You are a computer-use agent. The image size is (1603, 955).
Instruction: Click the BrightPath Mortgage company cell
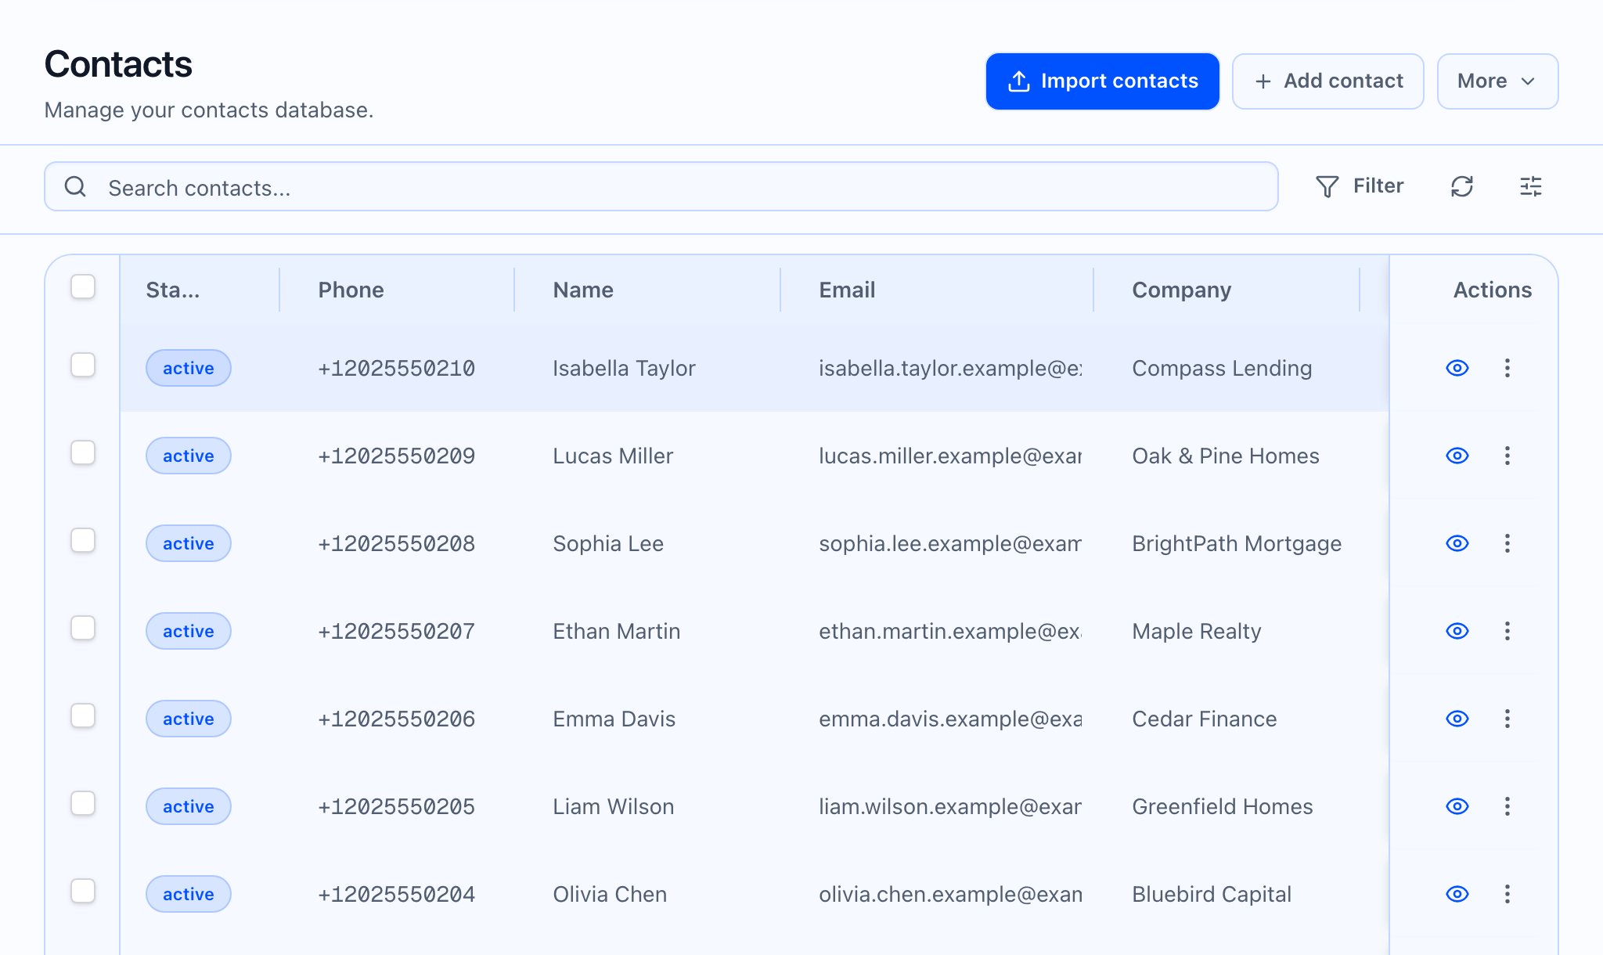[x=1237, y=543]
